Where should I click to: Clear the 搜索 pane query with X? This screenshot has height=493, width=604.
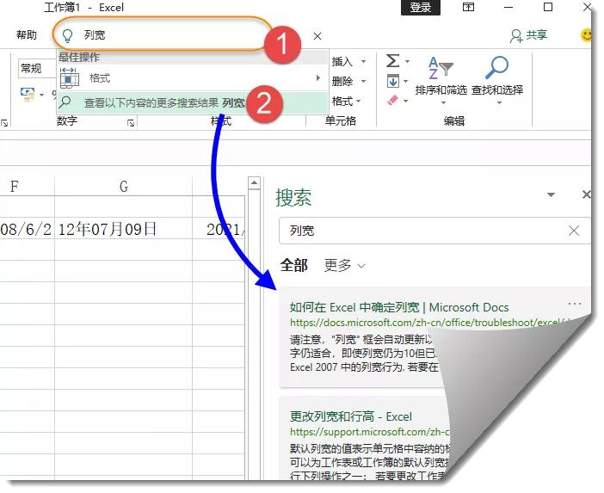tap(574, 231)
